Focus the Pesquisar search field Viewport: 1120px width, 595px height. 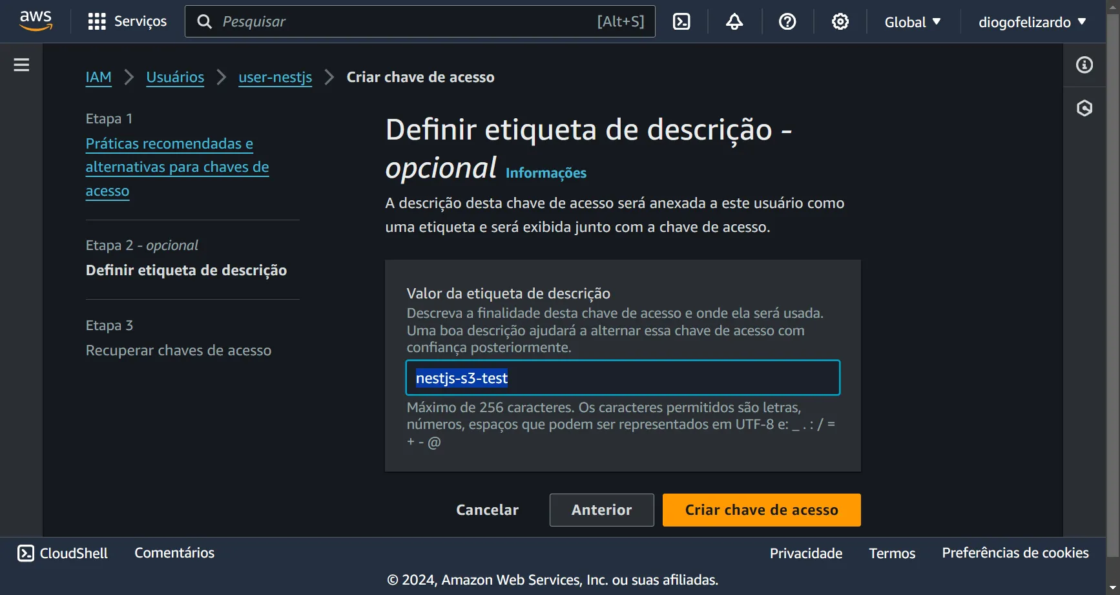[420, 21]
